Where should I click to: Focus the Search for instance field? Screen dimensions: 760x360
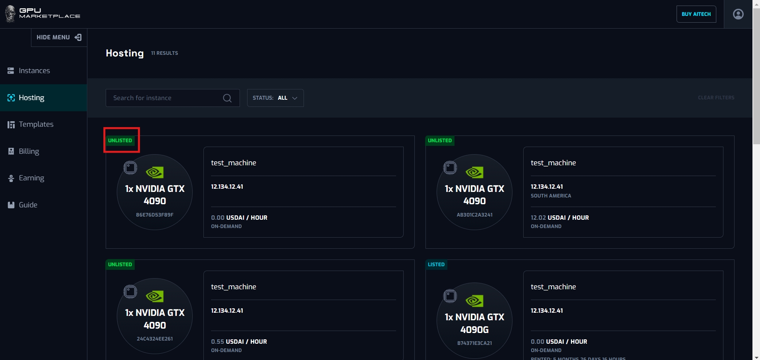point(165,98)
